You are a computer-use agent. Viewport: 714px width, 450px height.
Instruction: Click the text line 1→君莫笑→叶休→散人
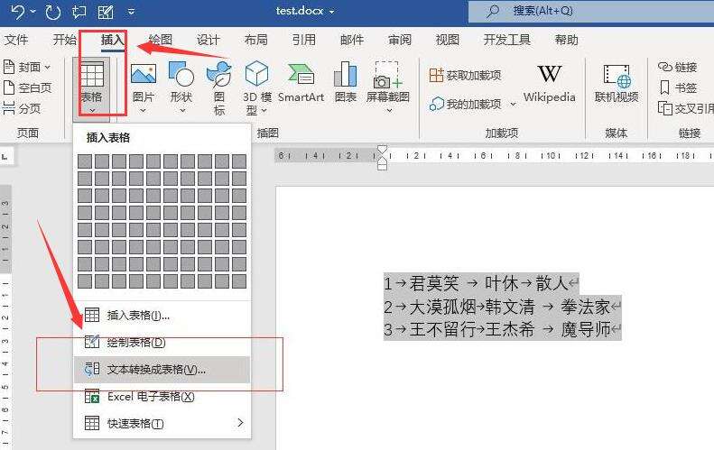481,283
